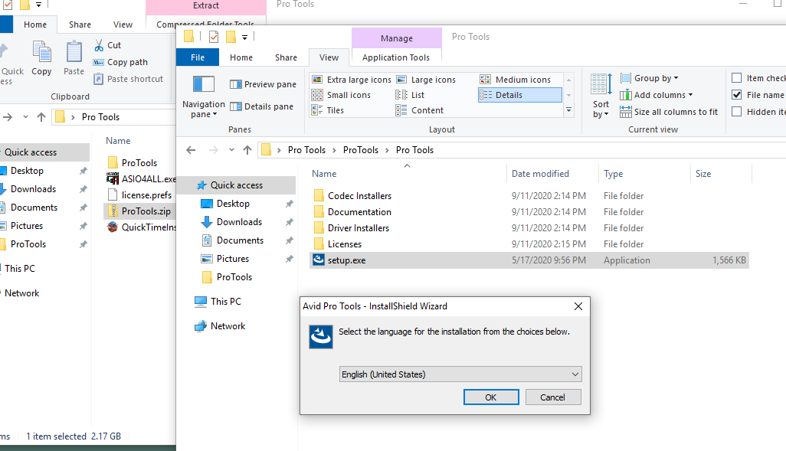786x451 pixels.
Task: Open the File tab
Action: [198, 57]
